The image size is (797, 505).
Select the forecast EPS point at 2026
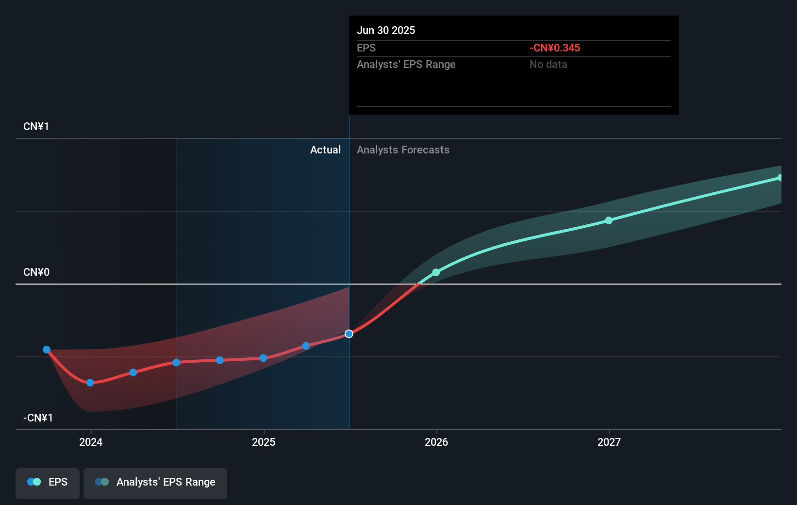436,272
